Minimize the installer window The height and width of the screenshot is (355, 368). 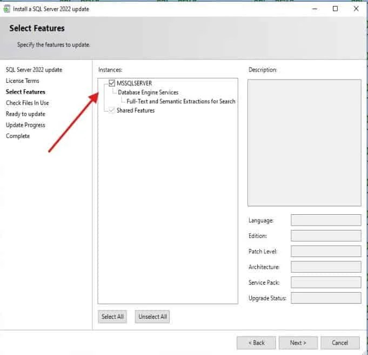[315, 9]
